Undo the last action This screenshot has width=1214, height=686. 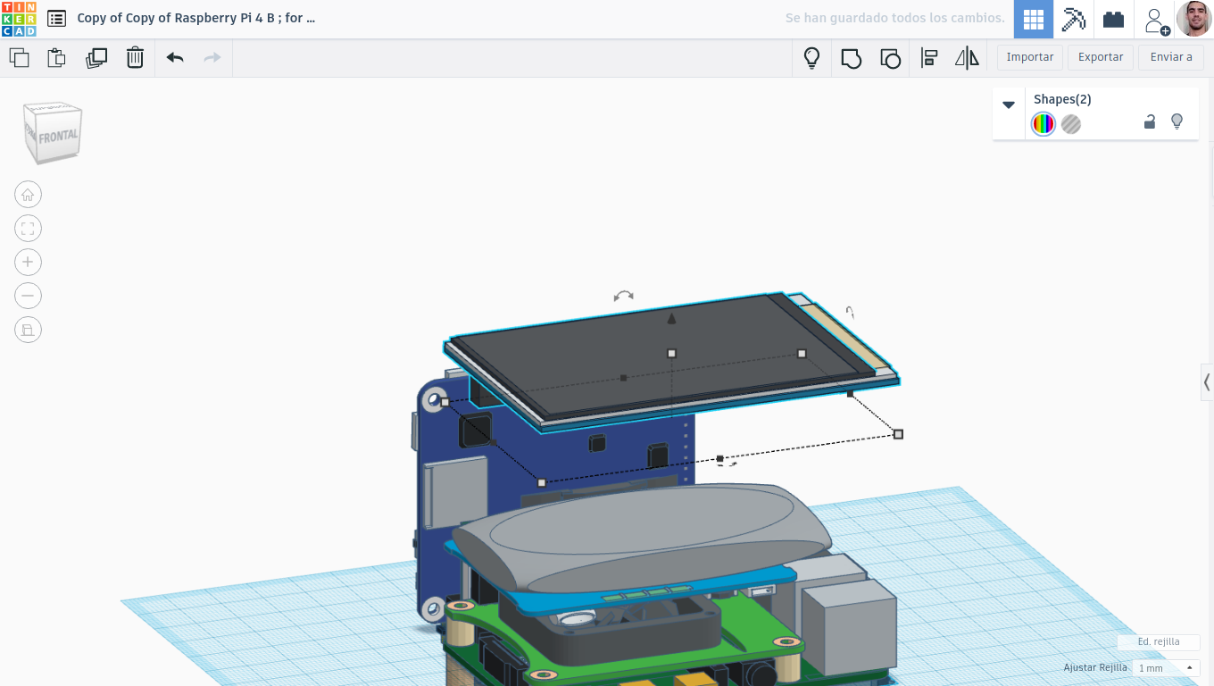175,58
